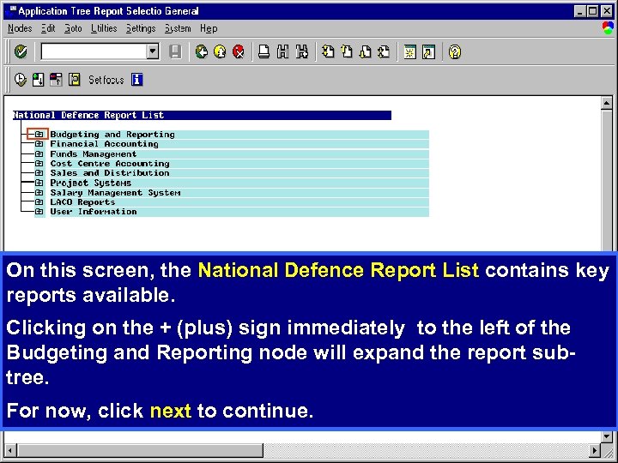Click the collapse subtree up-arrow icon
The width and height of the screenshot is (618, 463).
click(56, 80)
